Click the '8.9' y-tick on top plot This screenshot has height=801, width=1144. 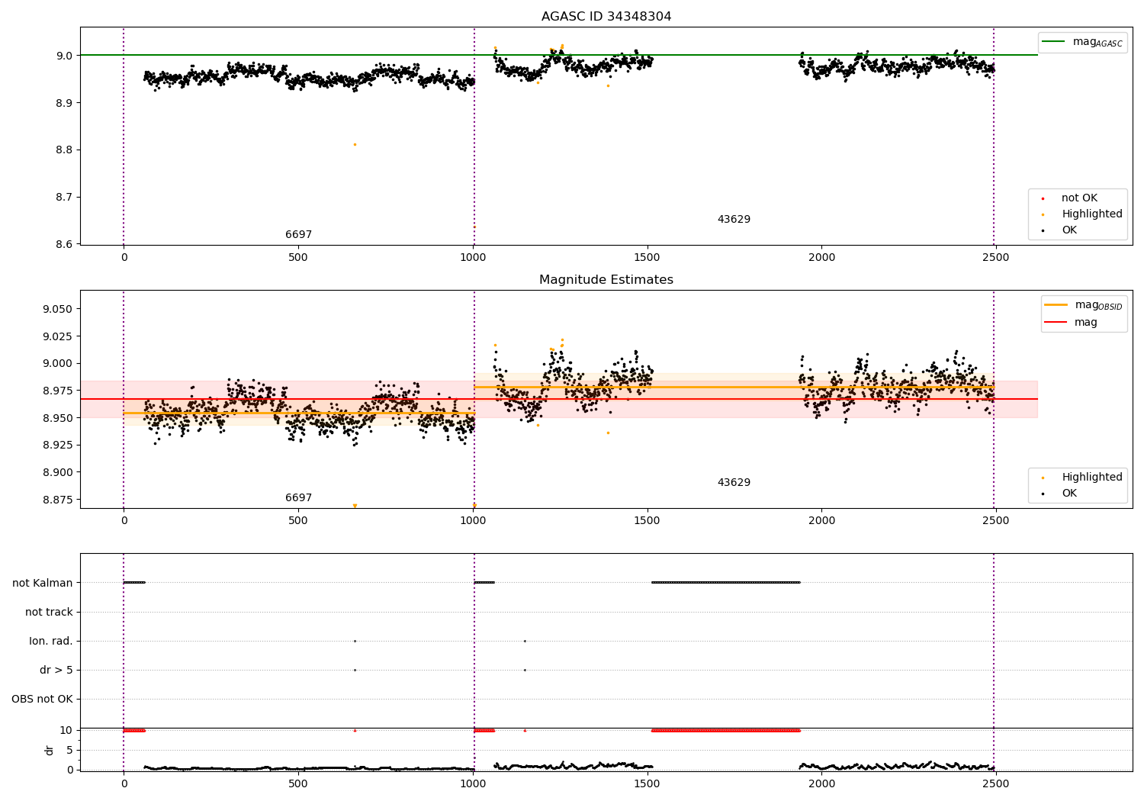click(x=64, y=103)
